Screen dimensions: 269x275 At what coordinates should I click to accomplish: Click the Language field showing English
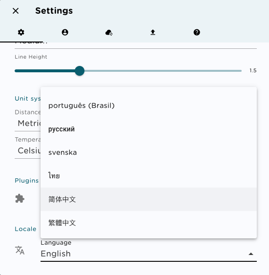pos(148,251)
